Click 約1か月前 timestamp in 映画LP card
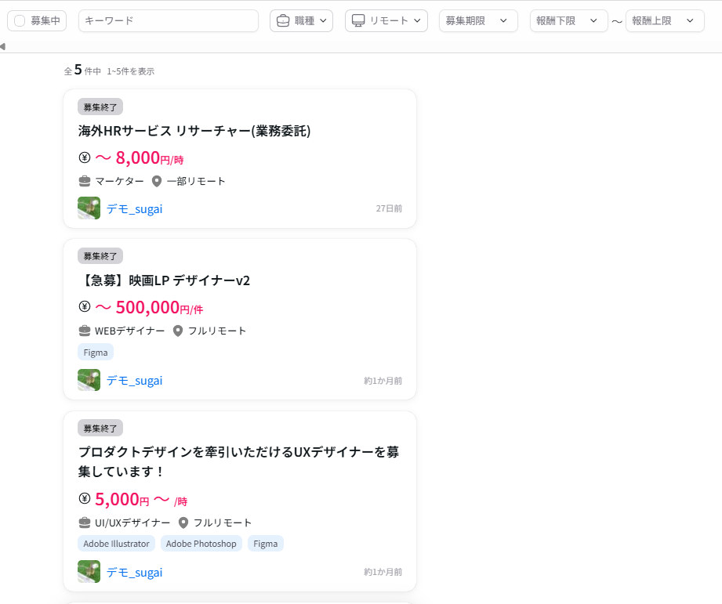Viewport: 722px width, 604px height. (383, 381)
